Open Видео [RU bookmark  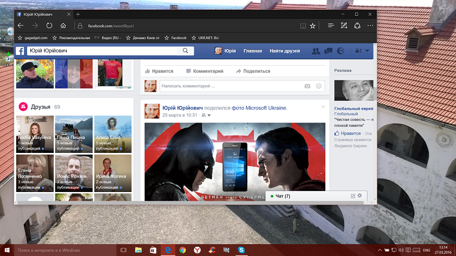108,38
